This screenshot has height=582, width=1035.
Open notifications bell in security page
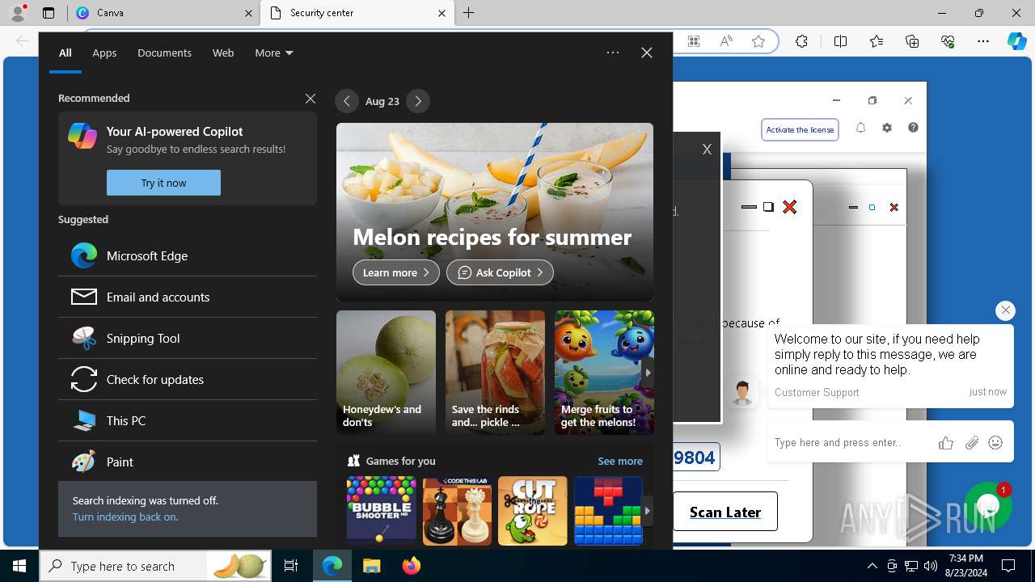click(860, 128)
